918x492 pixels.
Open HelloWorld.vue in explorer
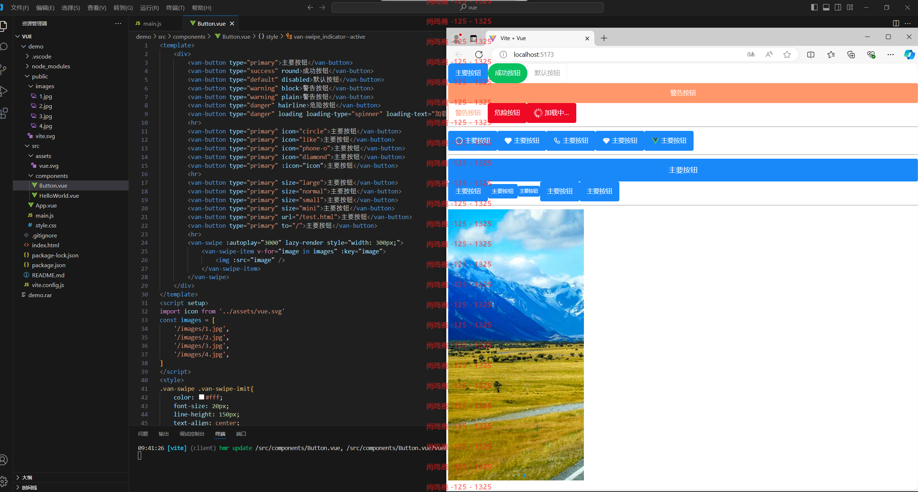[59, 196]
